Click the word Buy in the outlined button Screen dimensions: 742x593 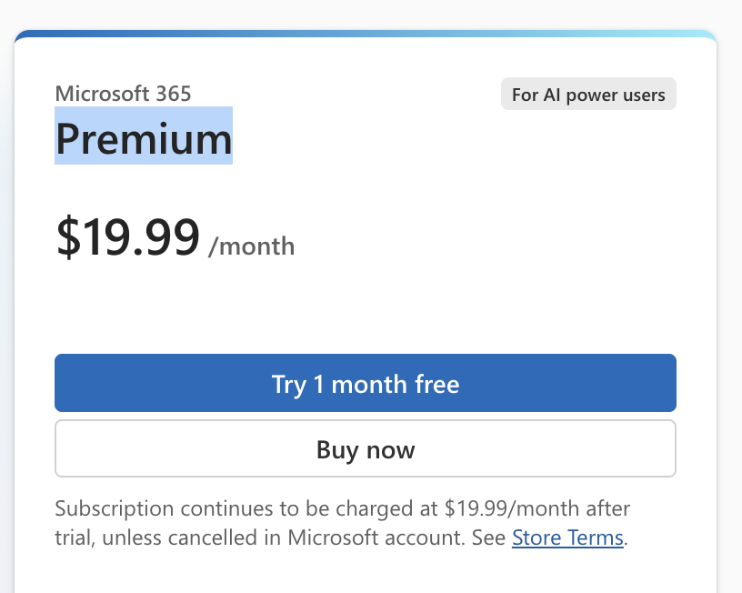coord(336,449)
